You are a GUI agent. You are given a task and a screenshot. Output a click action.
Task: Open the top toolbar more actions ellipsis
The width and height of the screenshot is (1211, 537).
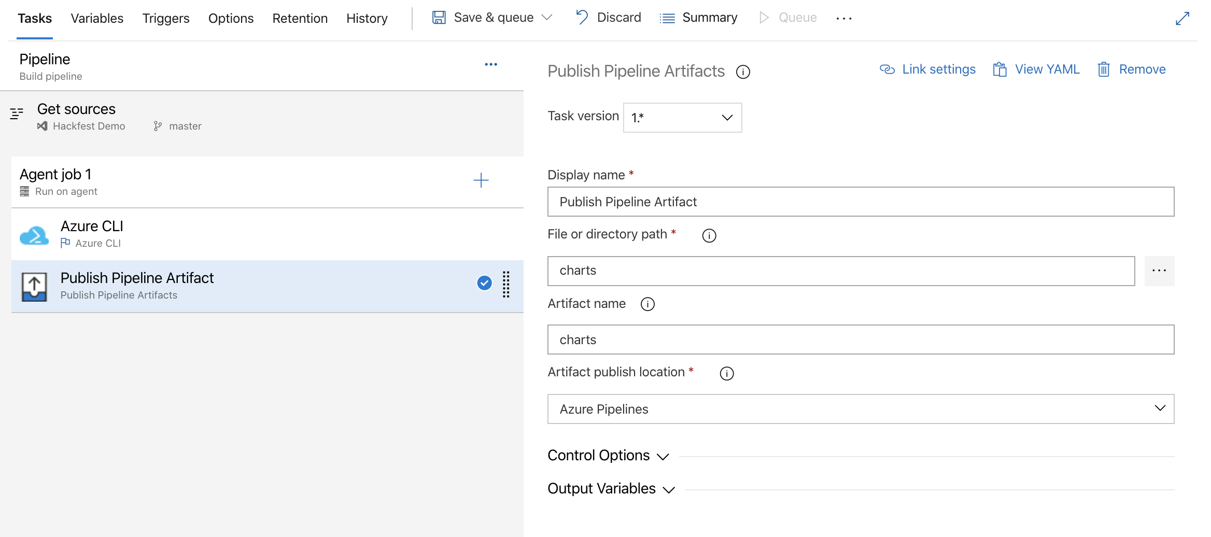pos(844,18)
